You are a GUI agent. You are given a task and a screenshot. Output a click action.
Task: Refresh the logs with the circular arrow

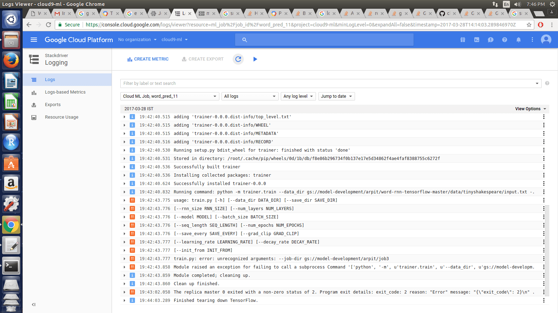tap(238, 59)
